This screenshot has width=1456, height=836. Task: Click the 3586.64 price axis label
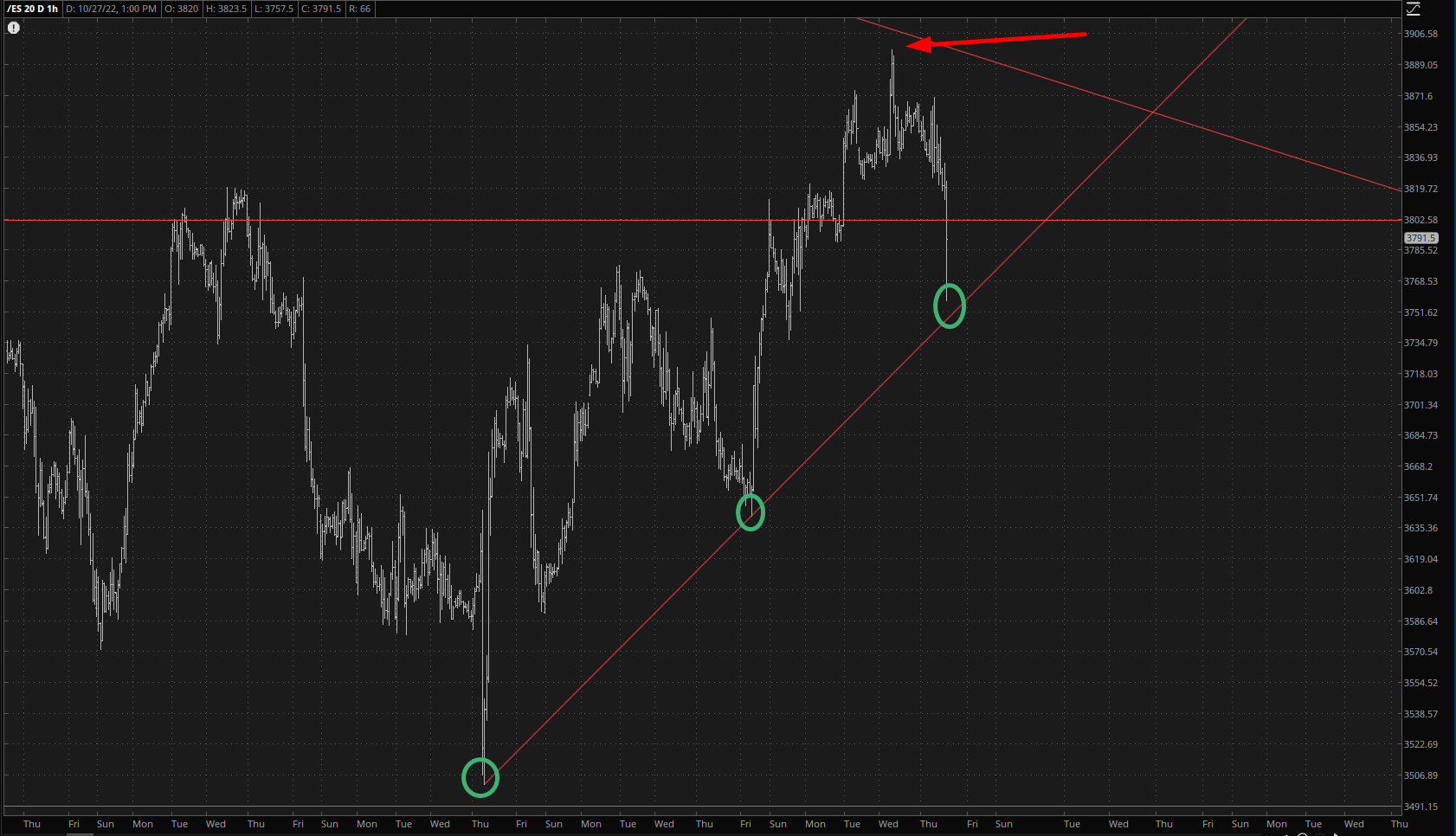click(1421, 621)
